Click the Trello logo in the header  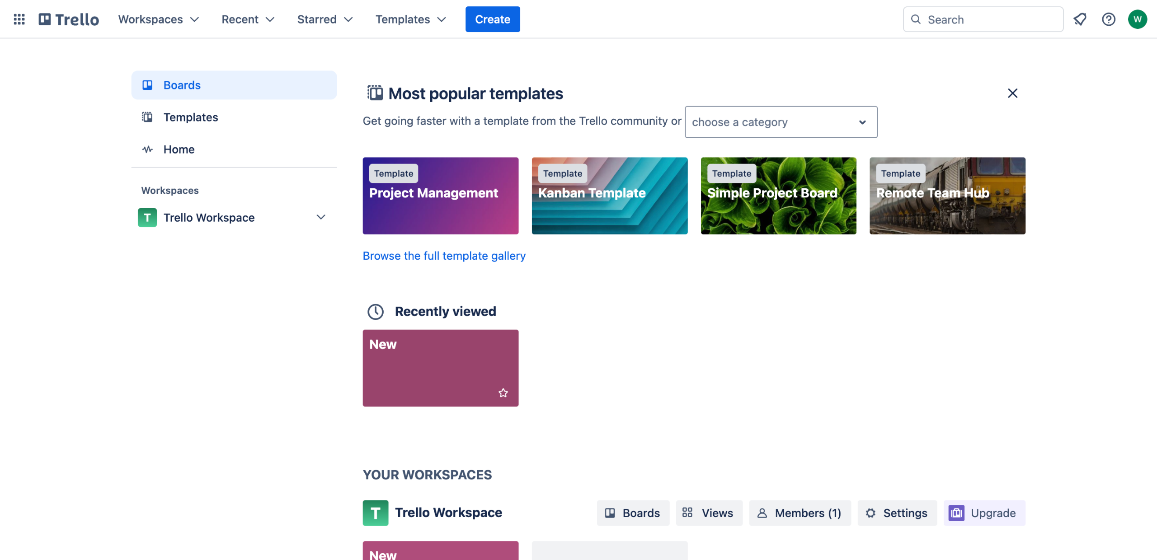tap(69, 19)
